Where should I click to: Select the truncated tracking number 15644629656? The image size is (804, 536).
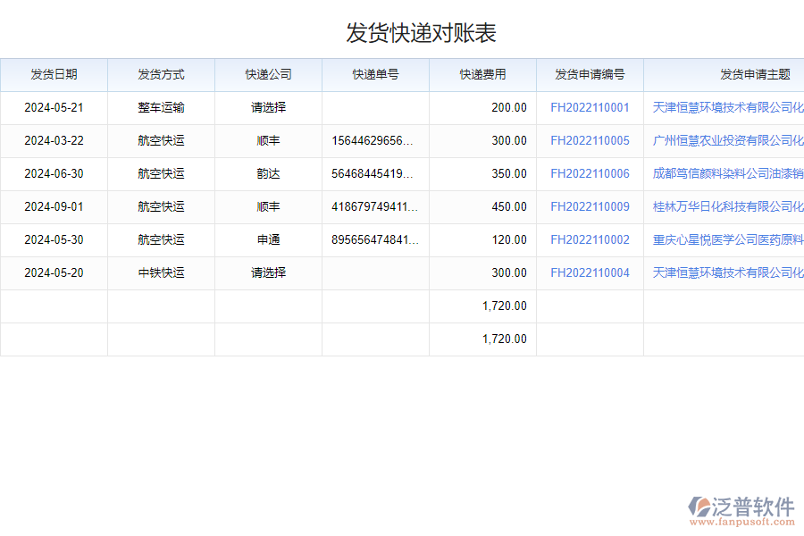click(375, 140)
